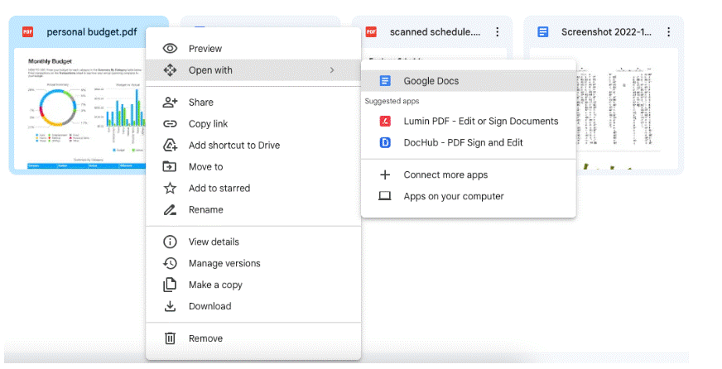Select Remove at the menu bottom
Viewport: 722px width, 369px height.
[x=253, y=338]
